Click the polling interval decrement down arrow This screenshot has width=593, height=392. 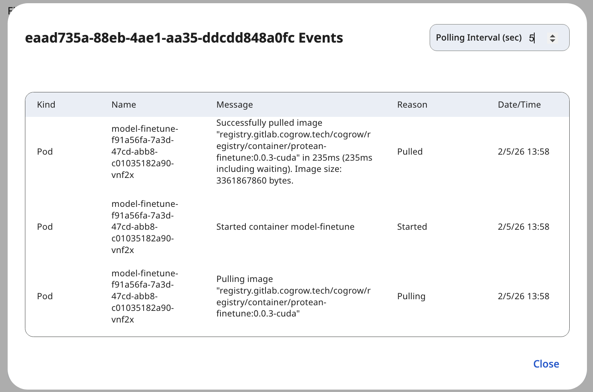pyautogui.click(x=553, y=41)
